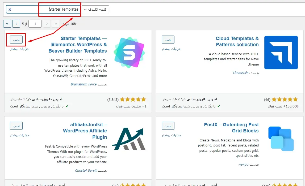Viewport: 305px width, 186px height.
Task: Install the affiliate-toolkit plugin
Action: 16,126
